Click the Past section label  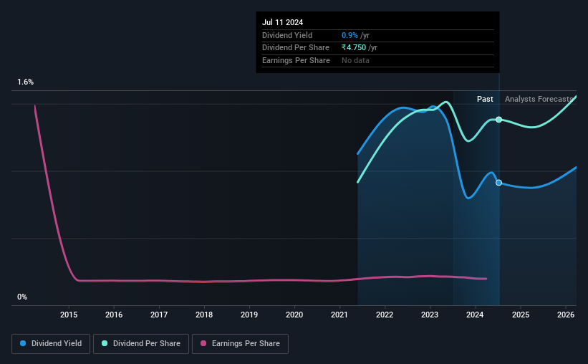(x=485, y=99)
